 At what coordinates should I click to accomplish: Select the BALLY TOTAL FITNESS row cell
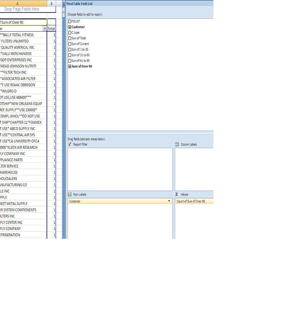[x=22, y=35]
